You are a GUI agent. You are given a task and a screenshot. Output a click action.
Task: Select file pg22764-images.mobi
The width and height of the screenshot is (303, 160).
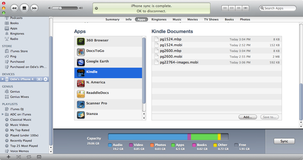tap(217, 62)
